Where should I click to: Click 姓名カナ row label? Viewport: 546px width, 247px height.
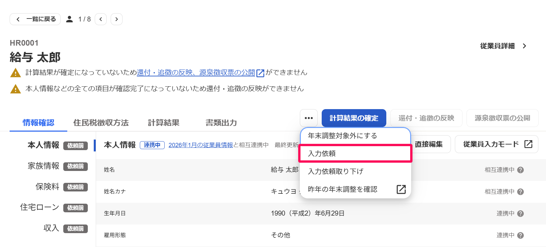115,191
